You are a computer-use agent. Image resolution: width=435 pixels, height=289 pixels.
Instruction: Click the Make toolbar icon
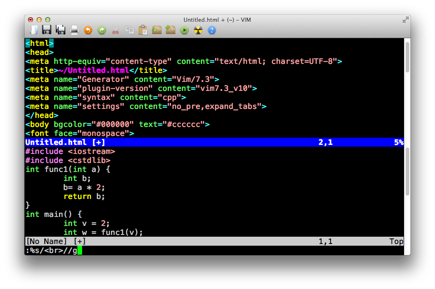point(198,30)
